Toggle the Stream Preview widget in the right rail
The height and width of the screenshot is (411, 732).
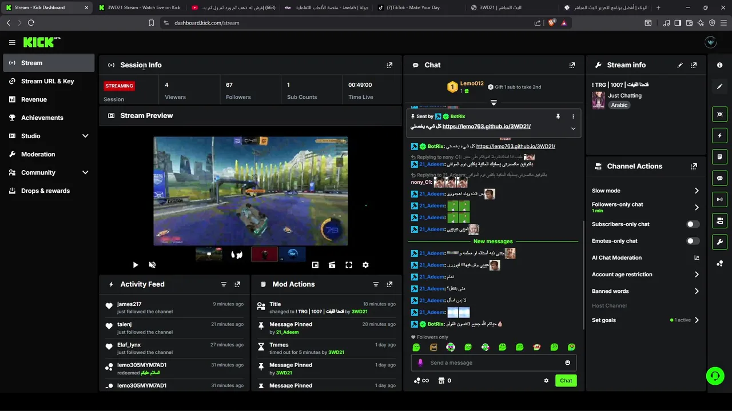point(719,114)
